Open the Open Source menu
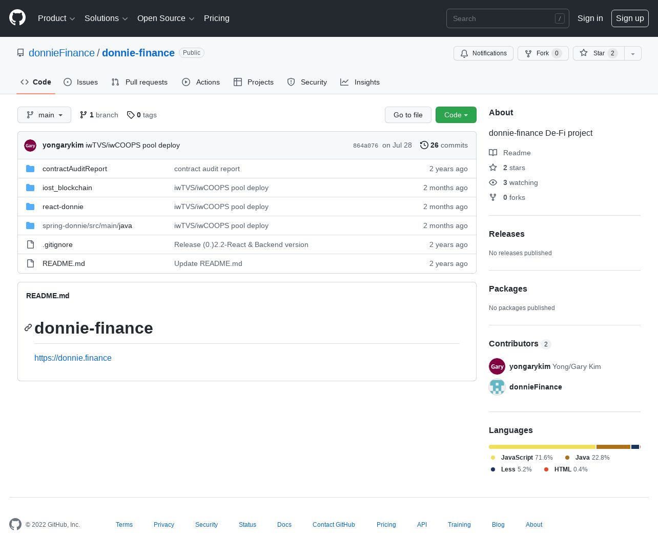658x556 pixels. click(166, 18)
